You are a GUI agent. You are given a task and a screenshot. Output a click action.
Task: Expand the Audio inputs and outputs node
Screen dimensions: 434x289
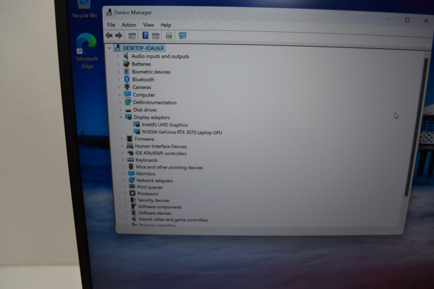click(x=118, y=56)
